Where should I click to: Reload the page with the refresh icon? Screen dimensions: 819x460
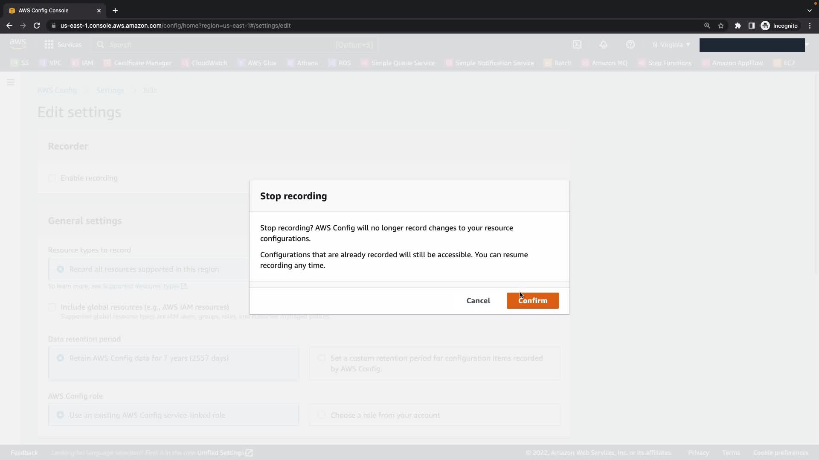[x=37, y=26]
